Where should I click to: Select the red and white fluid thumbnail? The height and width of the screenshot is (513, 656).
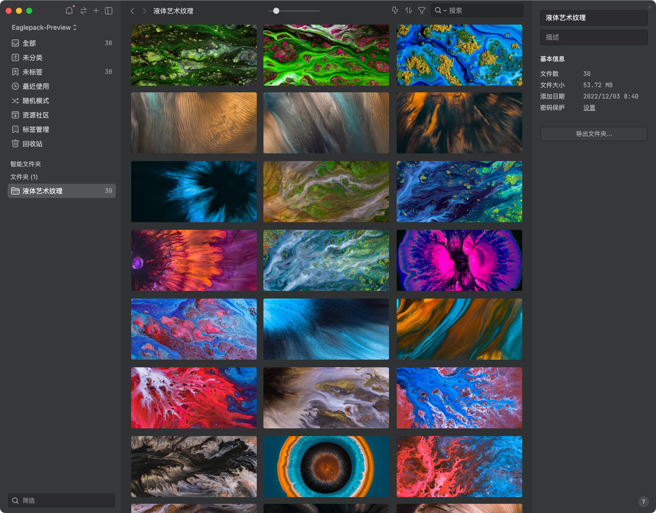pos(194,398)
